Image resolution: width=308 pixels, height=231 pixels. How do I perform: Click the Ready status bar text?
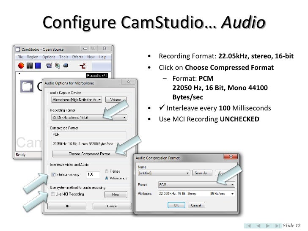(21, 155)
